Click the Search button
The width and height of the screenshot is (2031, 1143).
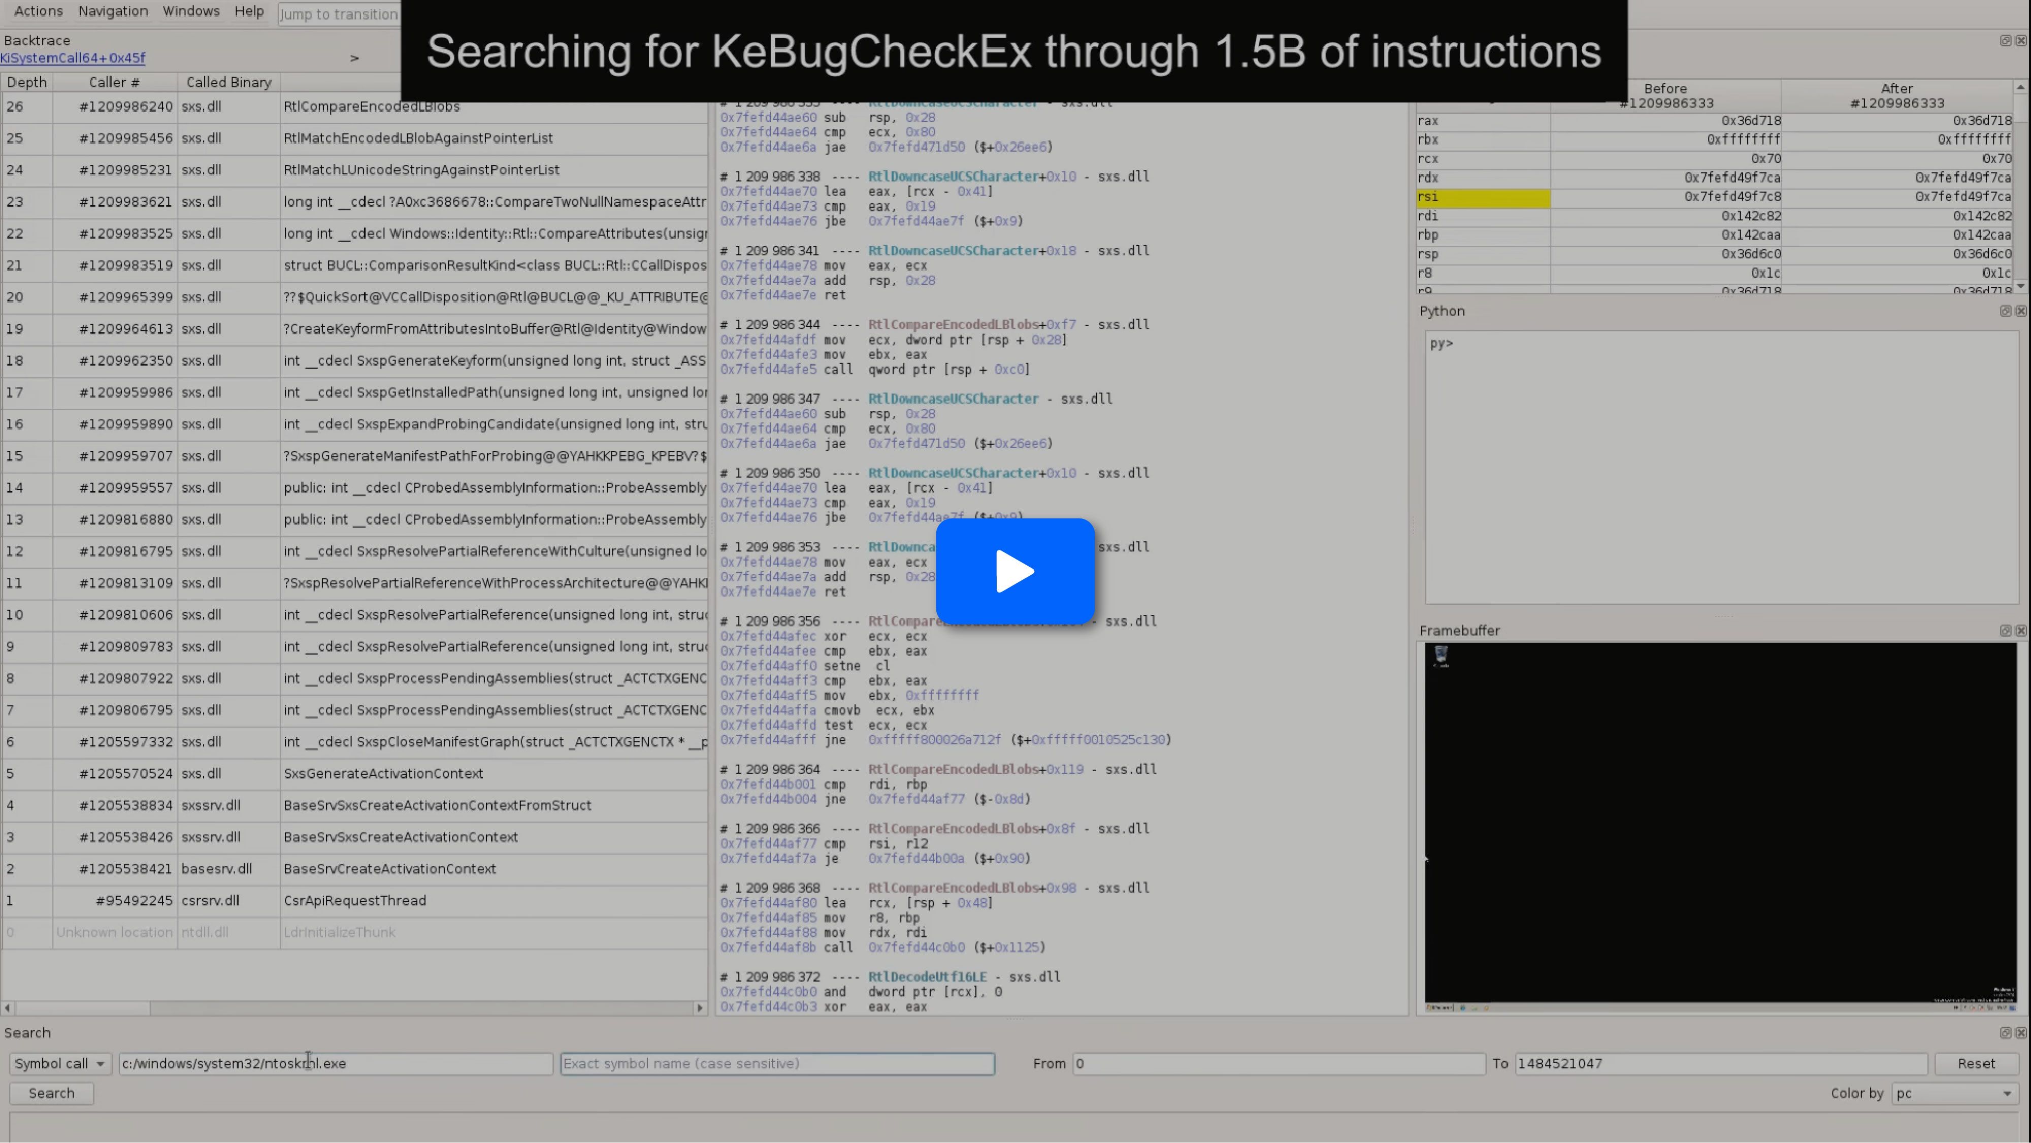[51, 1093]
